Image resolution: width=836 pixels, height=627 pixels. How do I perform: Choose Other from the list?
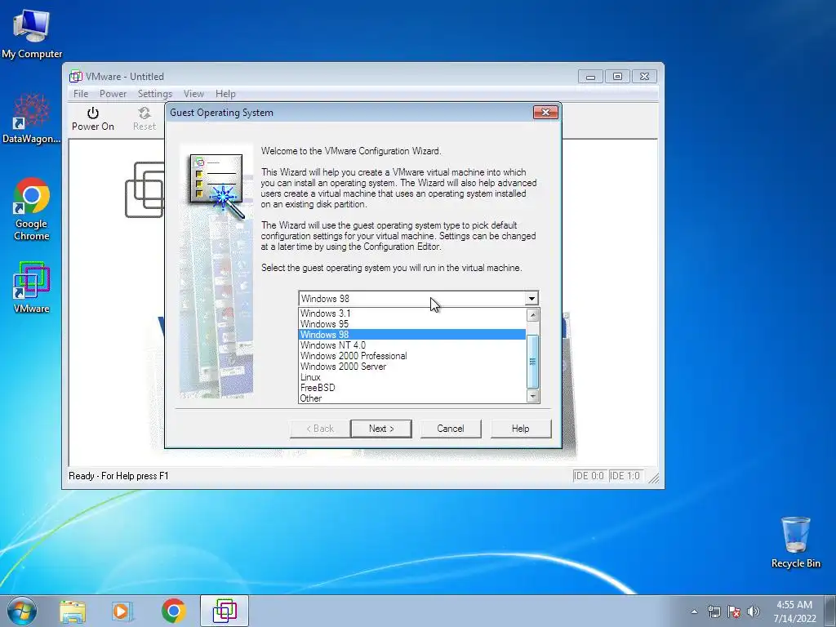[x=412, y=398]
